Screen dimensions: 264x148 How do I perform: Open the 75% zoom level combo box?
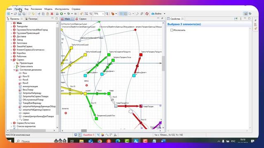99,14
